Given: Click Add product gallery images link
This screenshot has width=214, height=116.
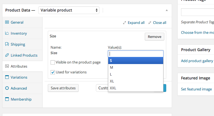Looking at the screenshot, I should 197,61.
